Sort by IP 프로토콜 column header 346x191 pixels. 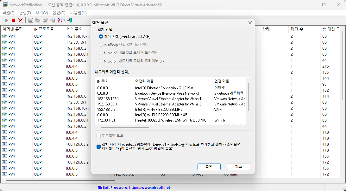click(x=48, y=29)
